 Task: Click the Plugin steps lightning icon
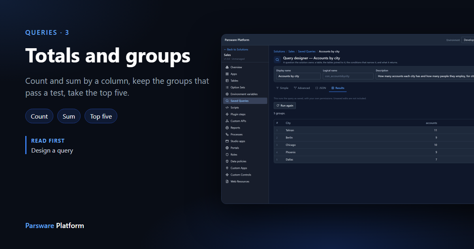227,114
